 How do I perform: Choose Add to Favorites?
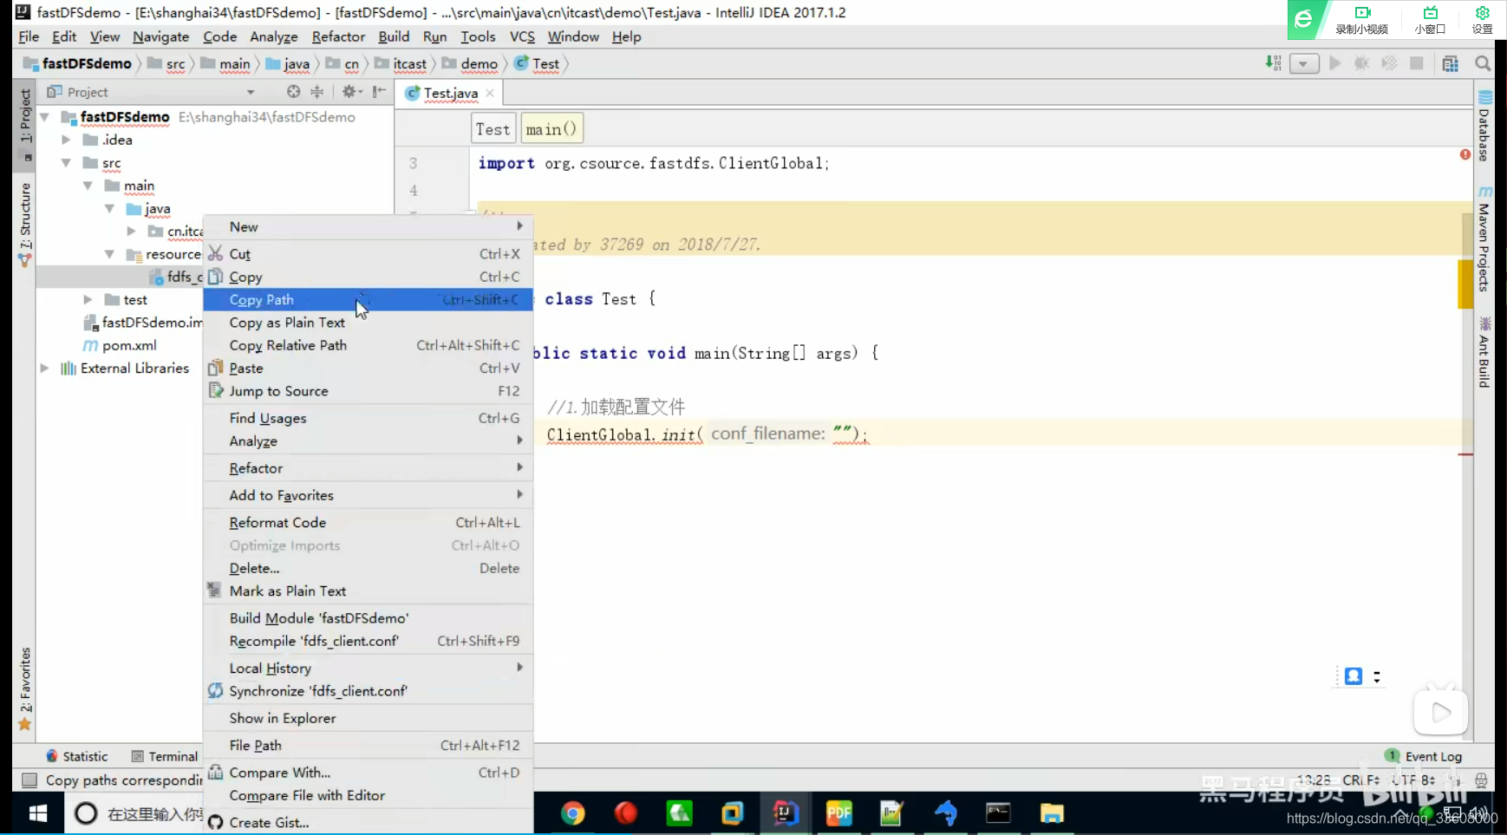[369, 495]
